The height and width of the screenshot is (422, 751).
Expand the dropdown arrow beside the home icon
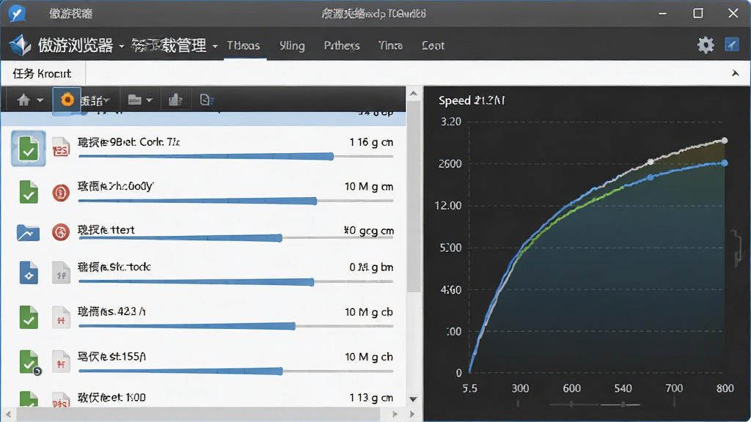(x=40, y=100)
